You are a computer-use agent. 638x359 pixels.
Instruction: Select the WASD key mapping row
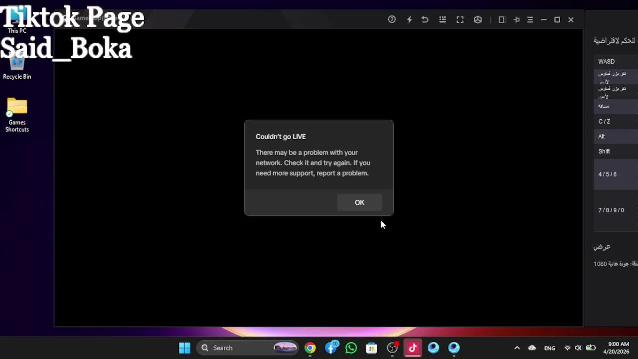[x=616, y=61]
